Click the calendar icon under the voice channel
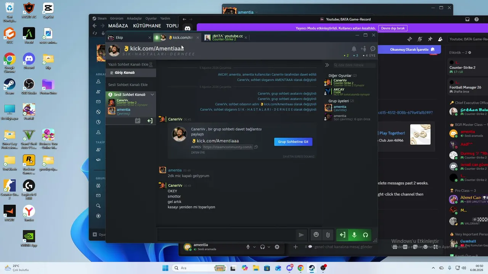 pos(138,121)
